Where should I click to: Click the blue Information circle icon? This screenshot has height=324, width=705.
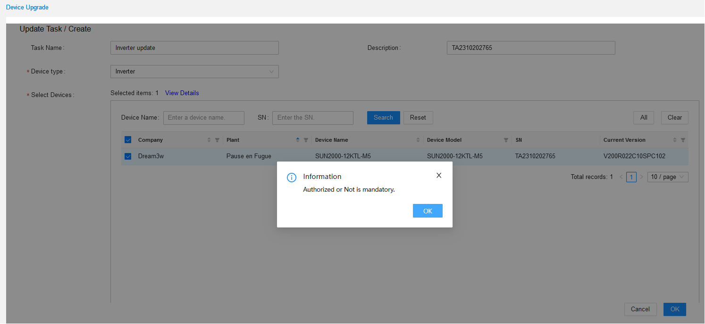[292, 177]
